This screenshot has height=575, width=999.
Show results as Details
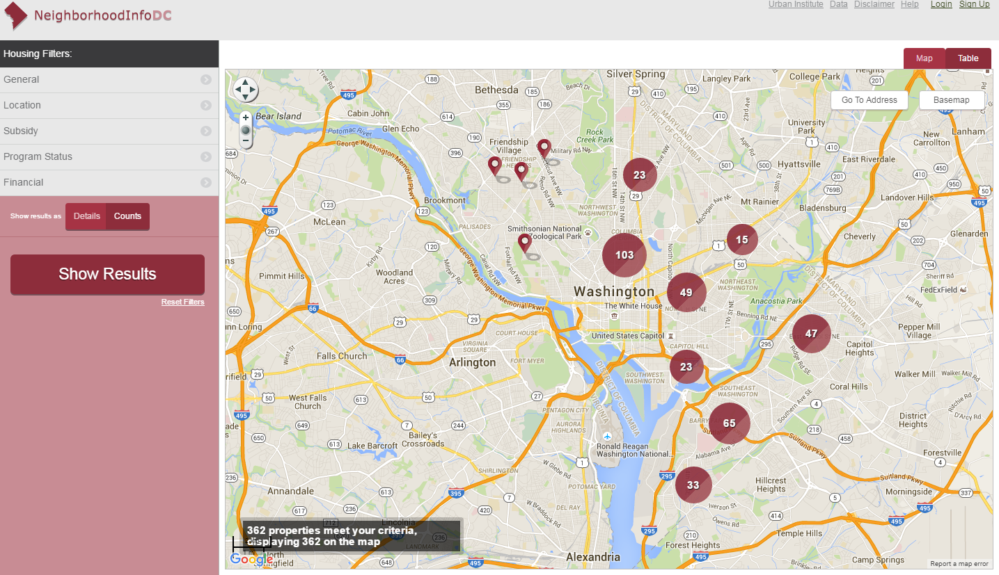(86, 216)
